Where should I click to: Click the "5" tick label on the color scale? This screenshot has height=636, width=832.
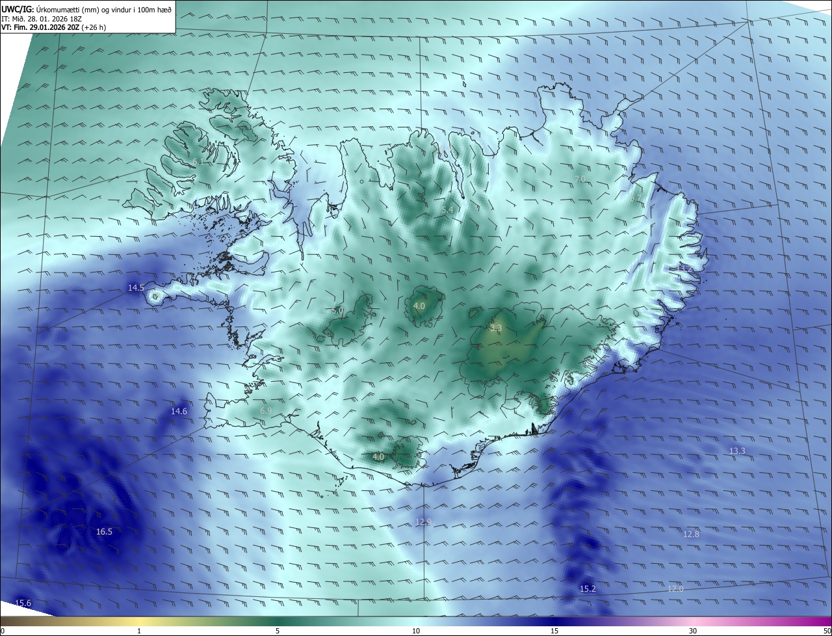(278, 631)
